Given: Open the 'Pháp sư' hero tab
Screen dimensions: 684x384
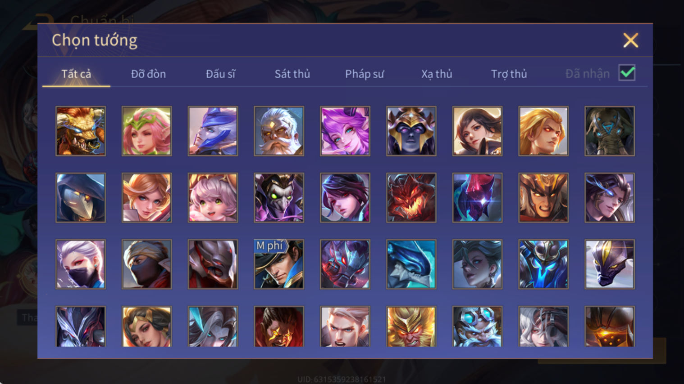Looking at the screenshot, I should point(365,74).
